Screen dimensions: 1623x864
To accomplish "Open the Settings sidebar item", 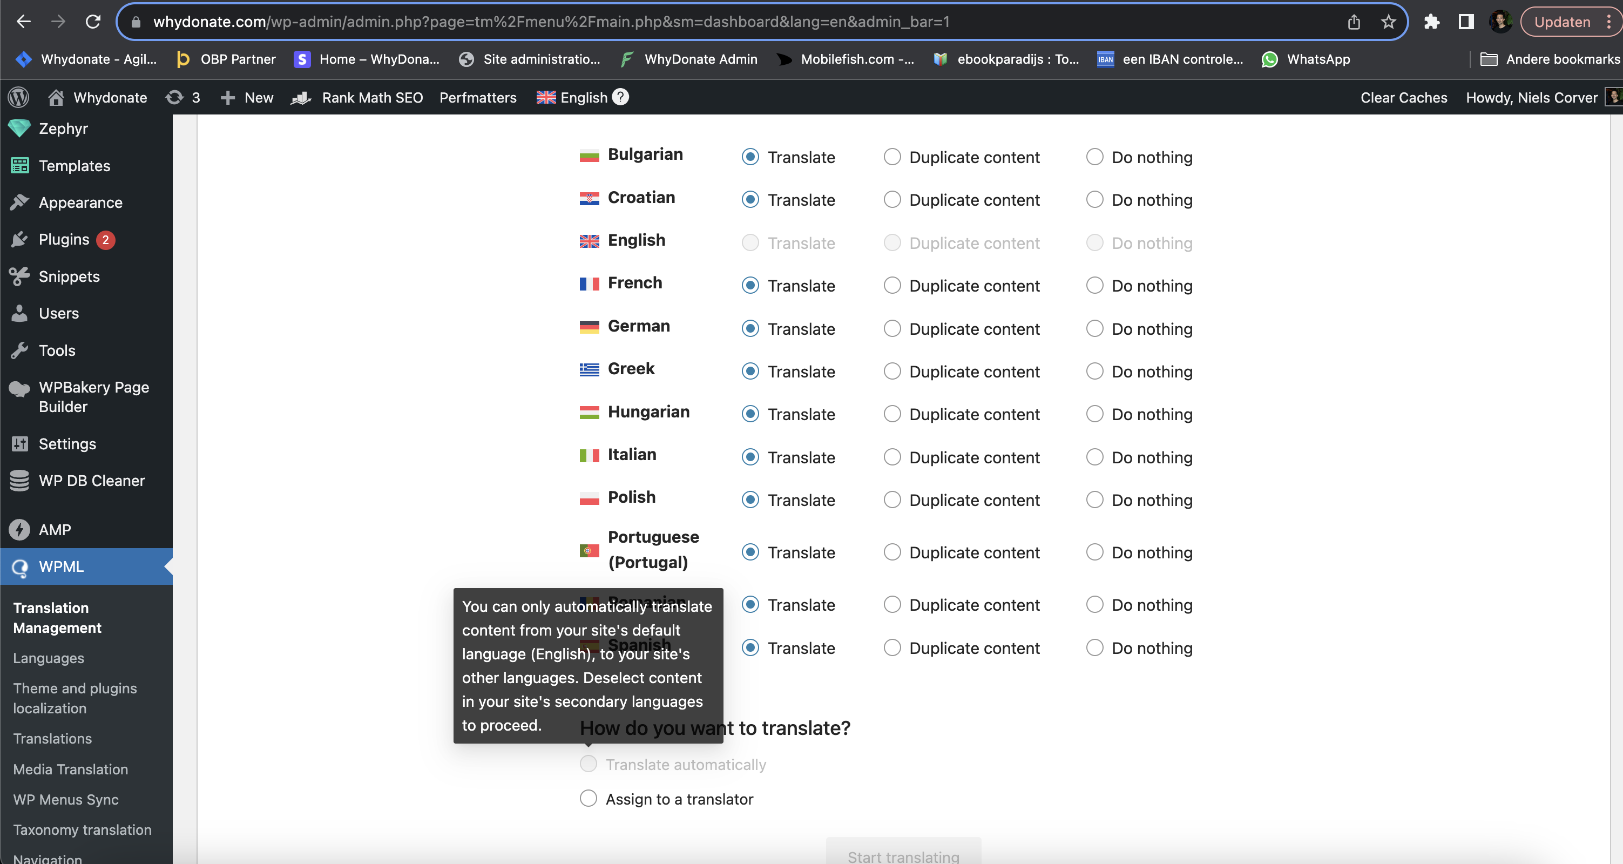I will coord(86,444).
